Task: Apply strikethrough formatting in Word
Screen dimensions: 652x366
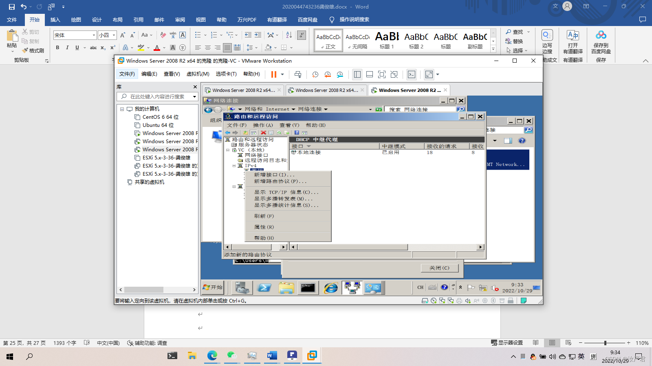Action: pos(93,48)
